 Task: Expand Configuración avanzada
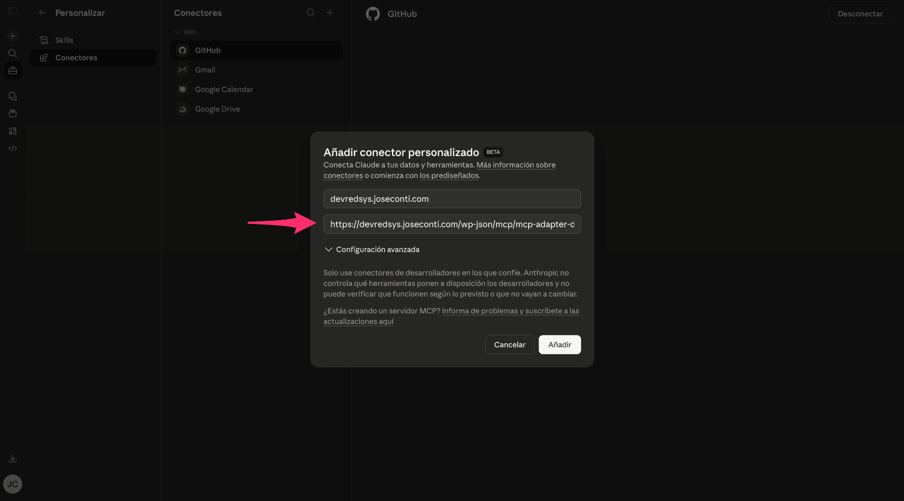(371, 249)
